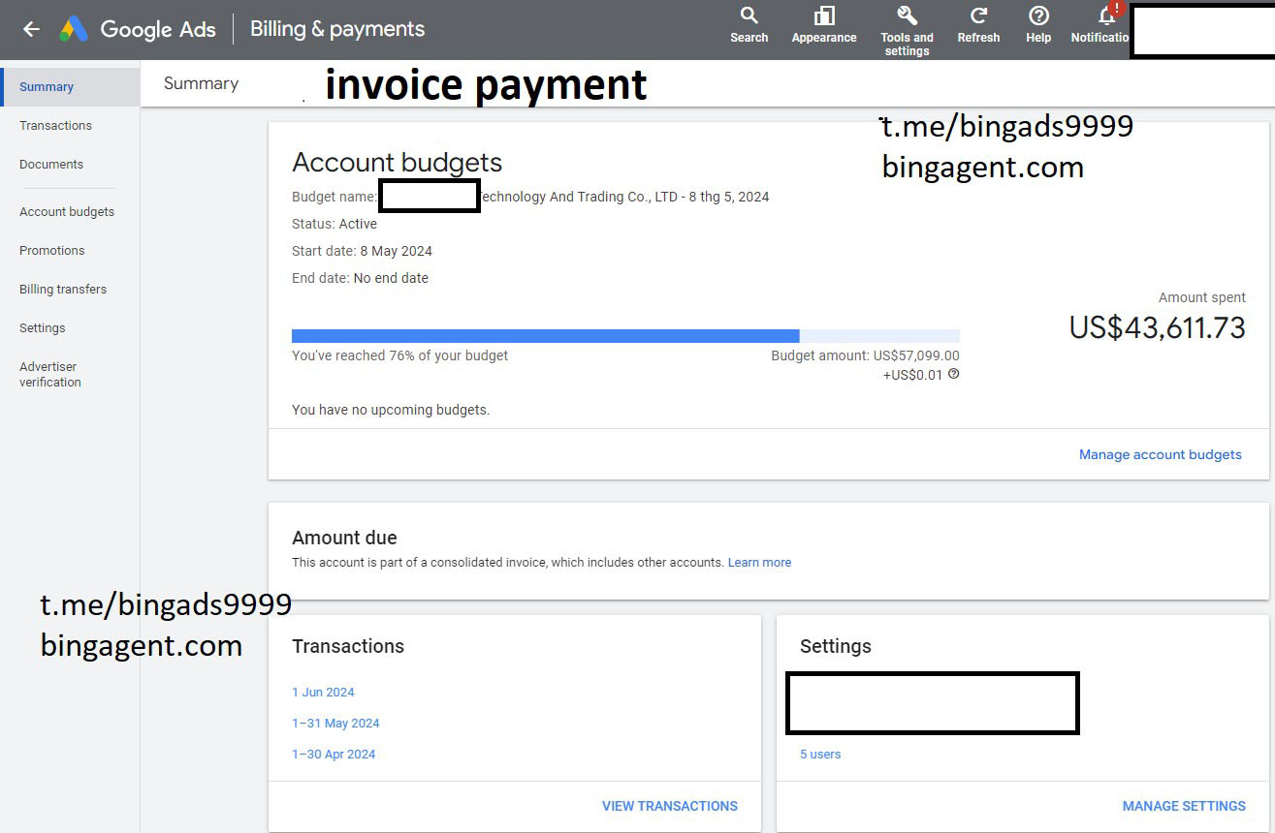
Task: Click the Budget amount US$57,099.00 text
Action: coord(865,355)
